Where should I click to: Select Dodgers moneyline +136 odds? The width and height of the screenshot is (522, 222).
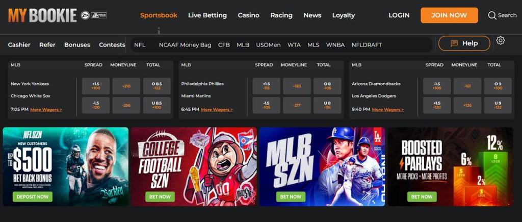(x=467, y=105)
